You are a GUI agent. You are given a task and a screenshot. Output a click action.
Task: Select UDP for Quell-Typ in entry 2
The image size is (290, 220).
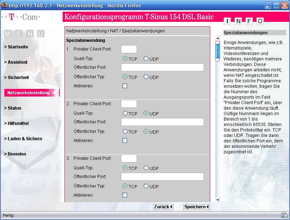click(146, 113)
